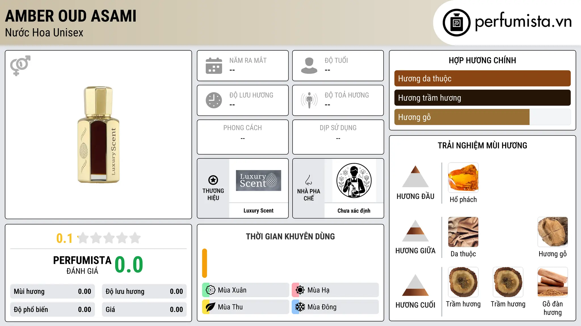The image size is (581, 326).
Task: Click the perfumer avatar illustration
Action: [354, 181]
